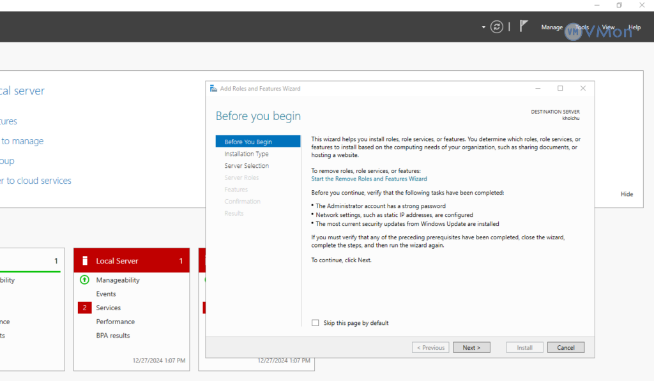Open the Help menu
The width and height of the screenshot is (654, 381).
[634, 27]
